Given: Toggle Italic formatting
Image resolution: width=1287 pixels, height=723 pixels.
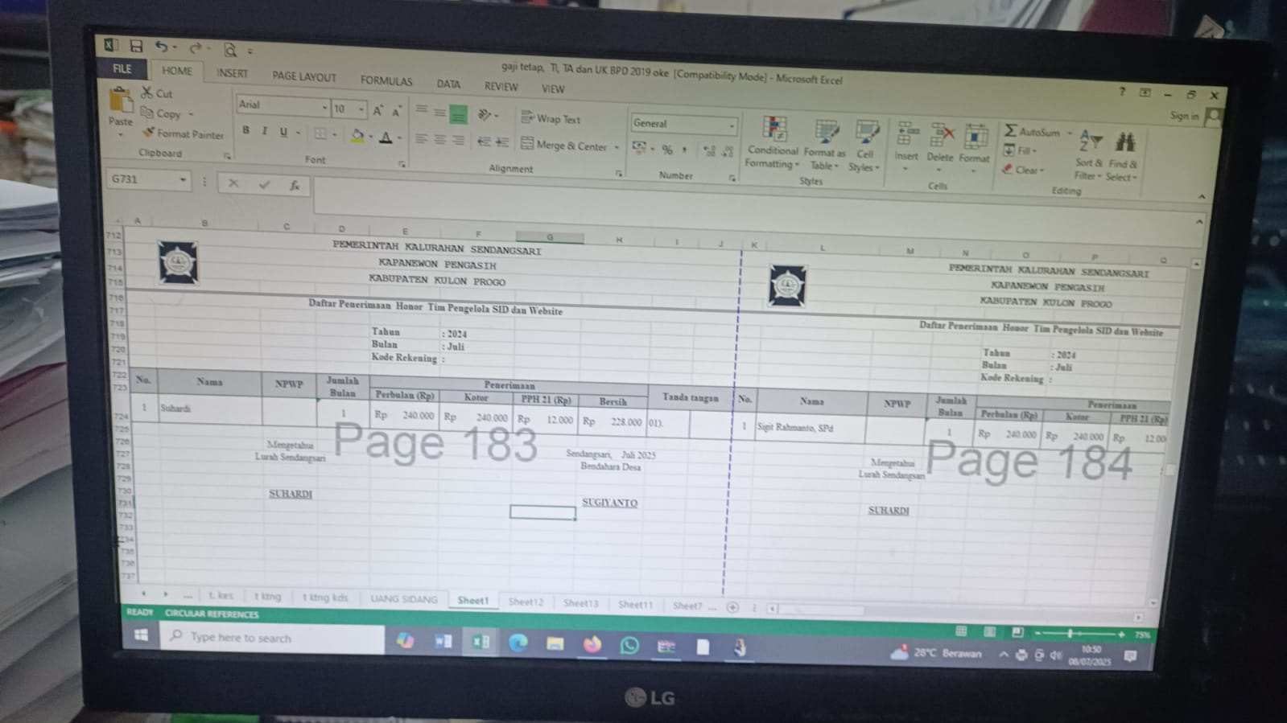Looking at the screenshot, I should [x=264, y=131].
